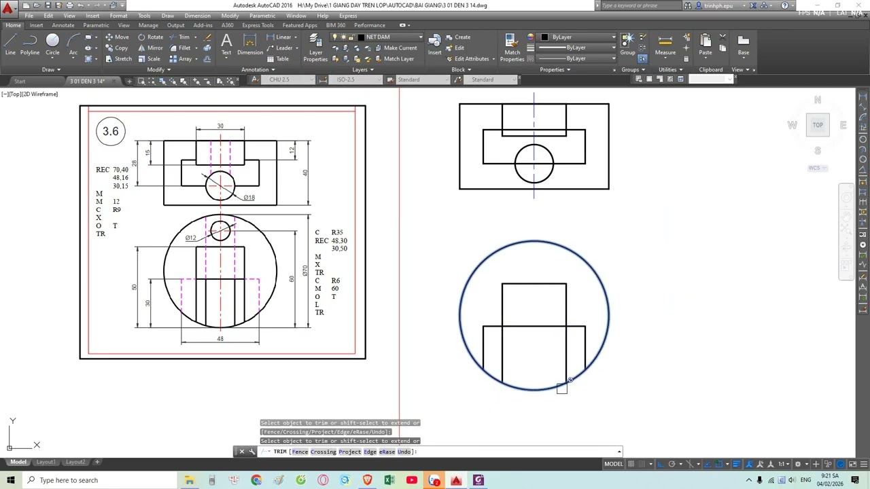Image resolution: width=870 pixels, height=489 pixels.
Task: Open Layer Properties manager
Action: tap(315, 48)
